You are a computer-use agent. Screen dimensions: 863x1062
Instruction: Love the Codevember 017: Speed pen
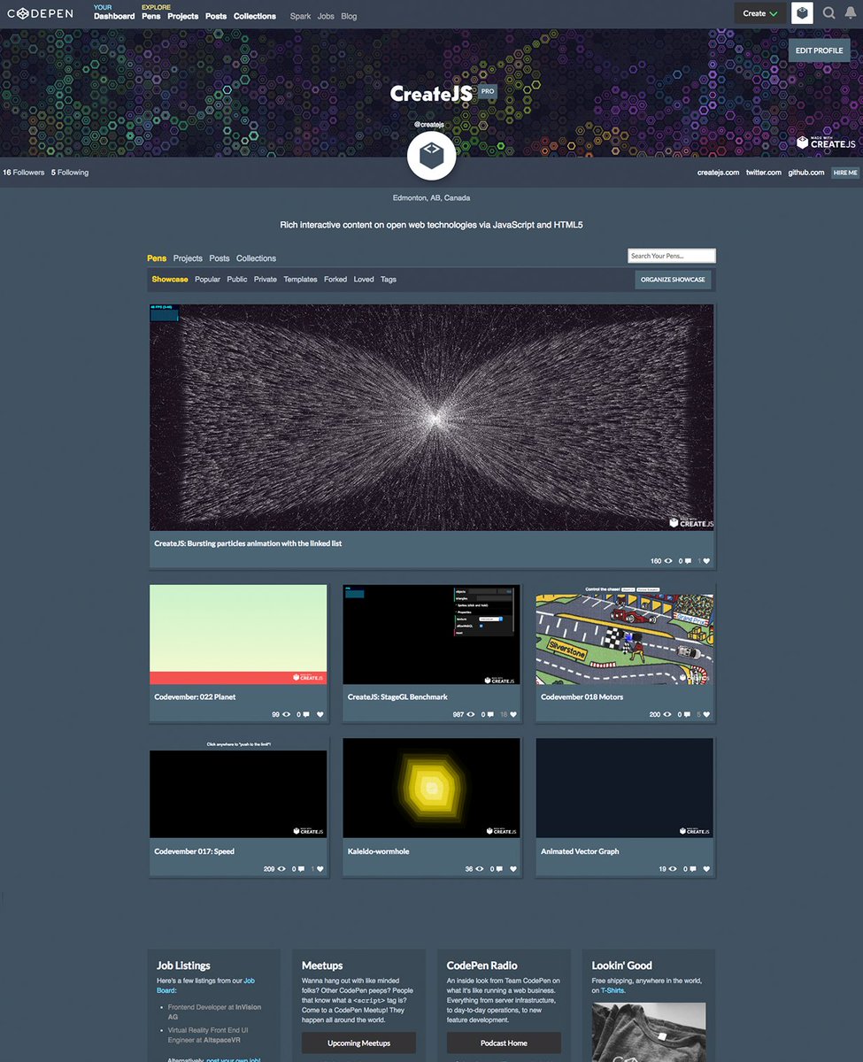coord(320,869)
